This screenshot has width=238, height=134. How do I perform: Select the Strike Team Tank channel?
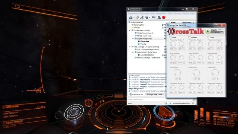144,36
